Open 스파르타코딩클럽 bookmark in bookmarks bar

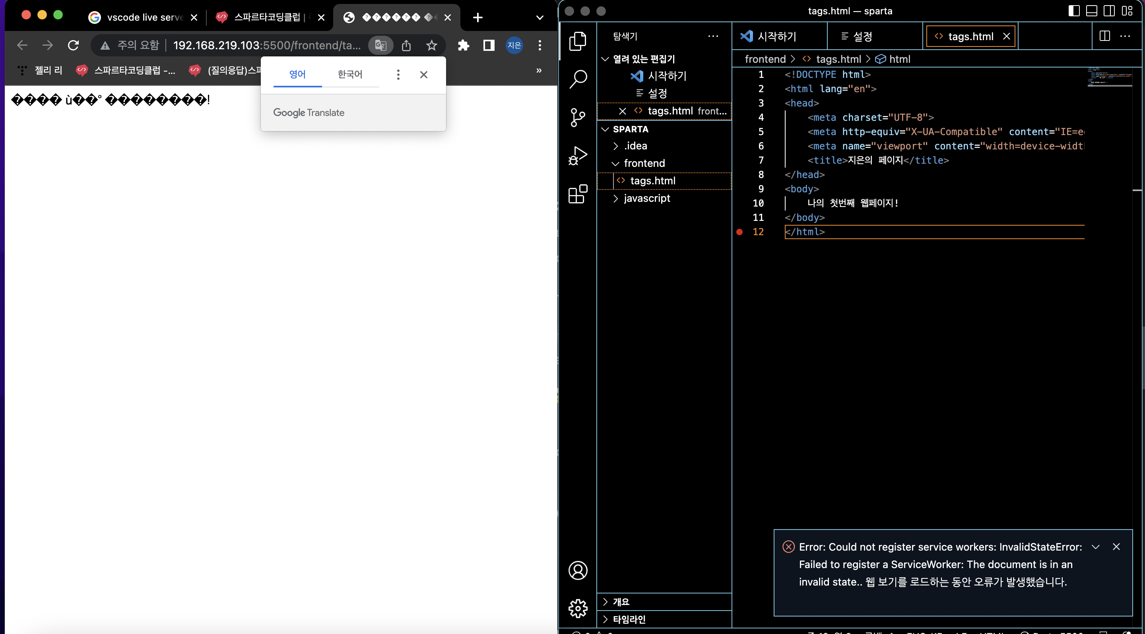click(x=126, y=70)
